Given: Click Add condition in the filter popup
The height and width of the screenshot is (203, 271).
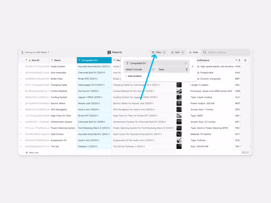Looking at the screenshot, I should [x=133, y=76].
